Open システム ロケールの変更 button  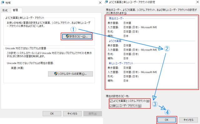[70, 74]
